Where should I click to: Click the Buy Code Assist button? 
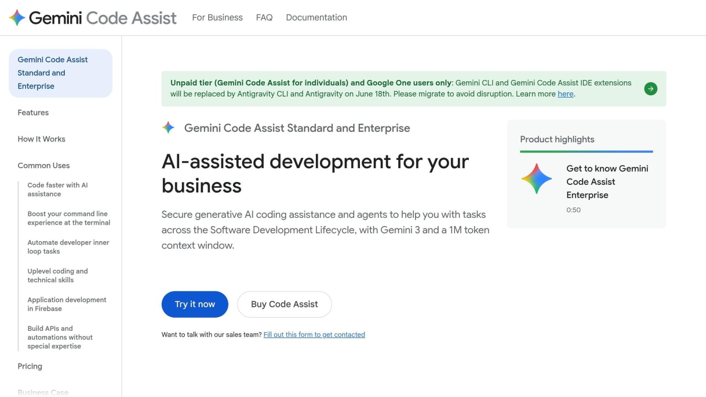[285, 304]
